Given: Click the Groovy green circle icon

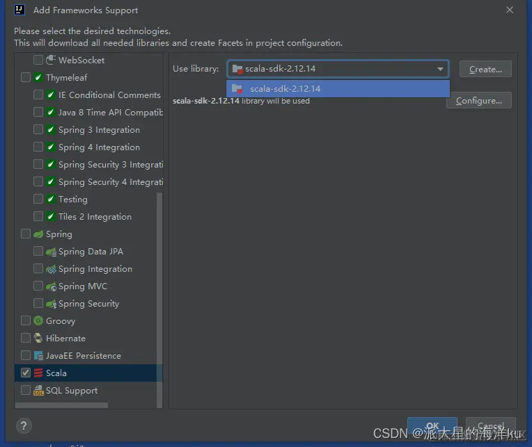Looking at the screenshot, I should (38, 320).
